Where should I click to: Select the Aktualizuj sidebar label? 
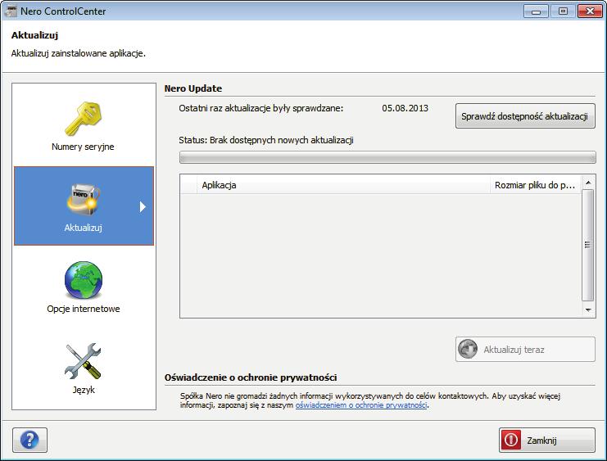(x=84, y=228)
